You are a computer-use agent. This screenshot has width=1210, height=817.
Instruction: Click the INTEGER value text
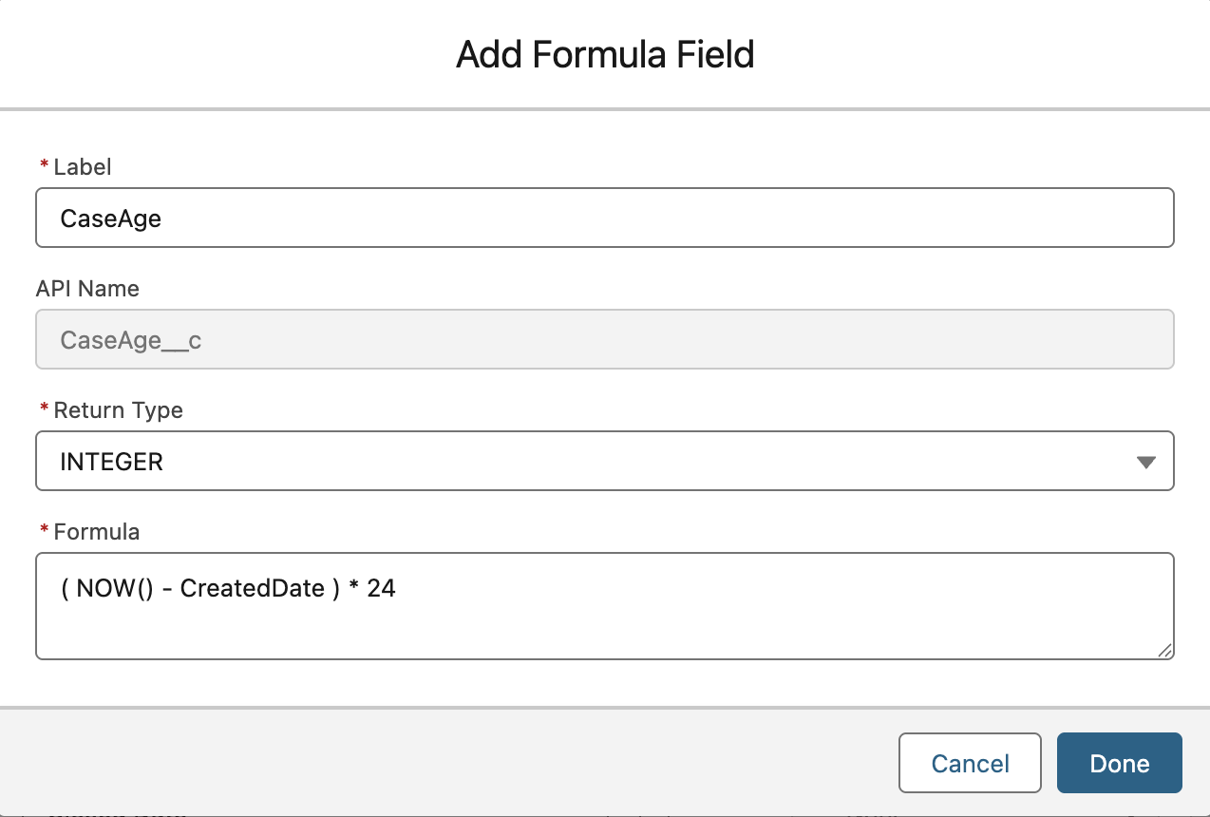[111, 463]
